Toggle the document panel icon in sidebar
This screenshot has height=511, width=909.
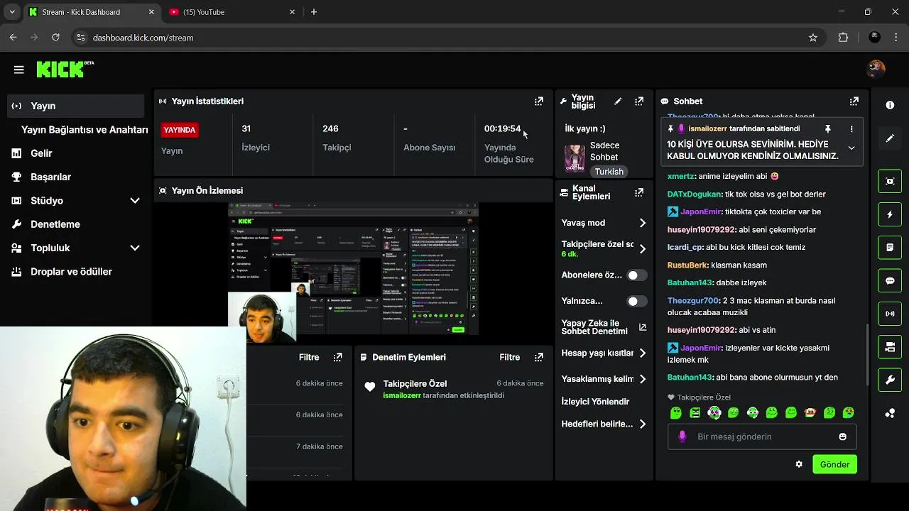coord(890,248)
